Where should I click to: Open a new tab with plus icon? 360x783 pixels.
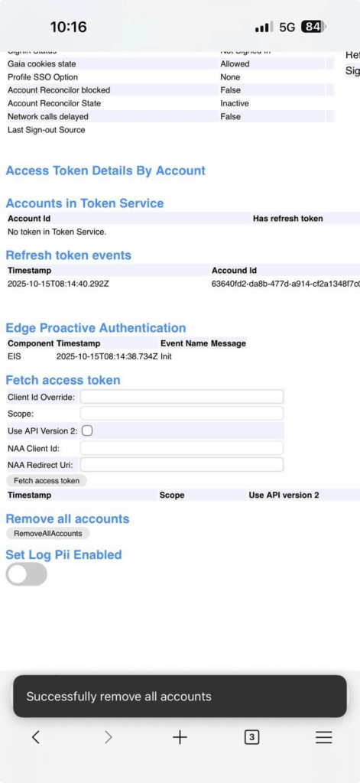pos(180,737)
